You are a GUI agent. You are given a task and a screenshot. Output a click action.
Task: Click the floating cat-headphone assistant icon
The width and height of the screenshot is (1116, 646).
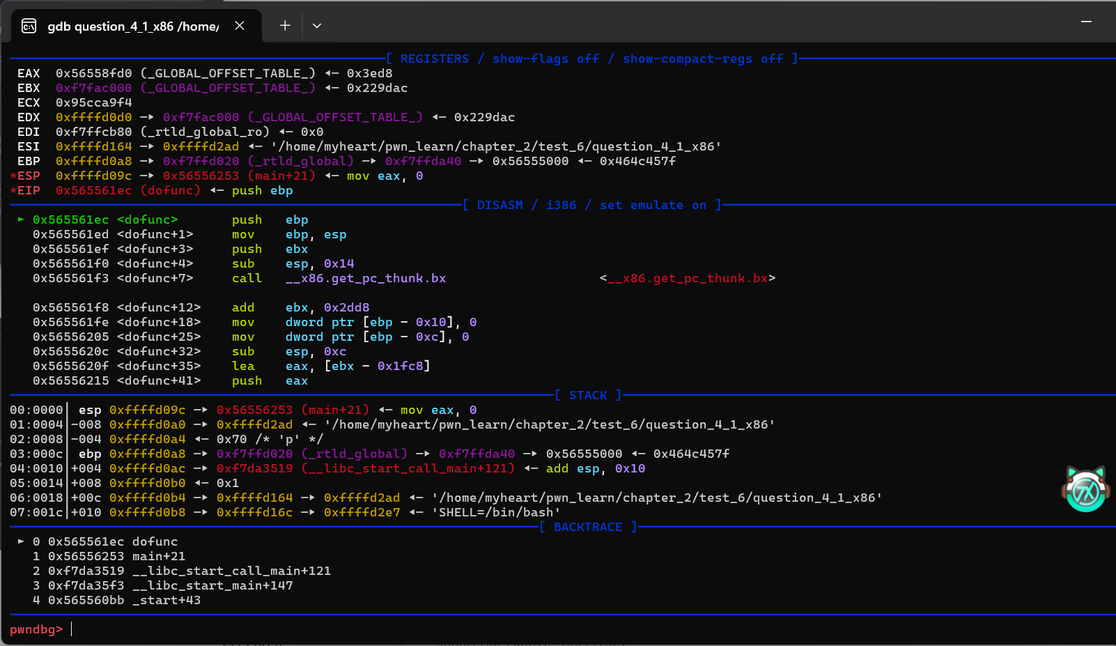tap(1085, 489)
